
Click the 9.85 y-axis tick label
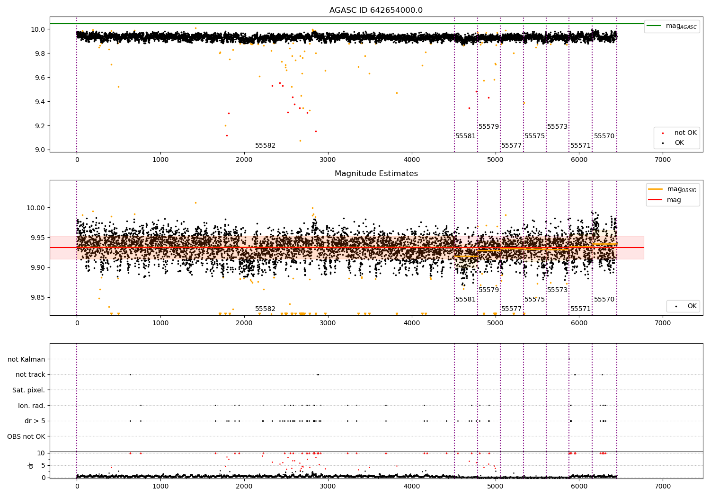(38, 298)
